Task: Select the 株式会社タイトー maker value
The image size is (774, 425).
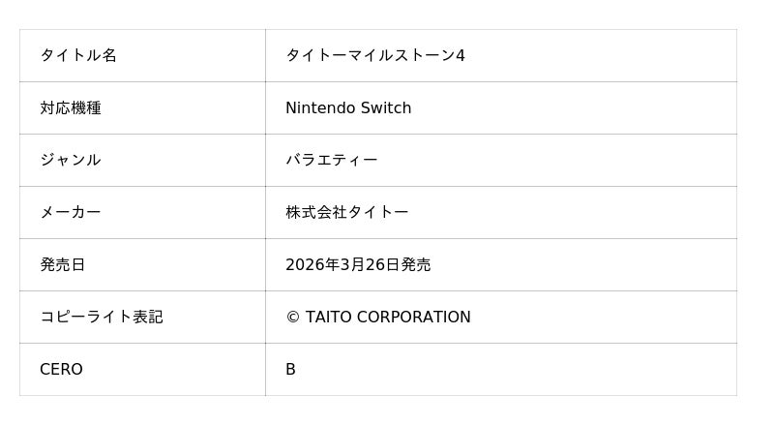Action: (x=346, y=213)
